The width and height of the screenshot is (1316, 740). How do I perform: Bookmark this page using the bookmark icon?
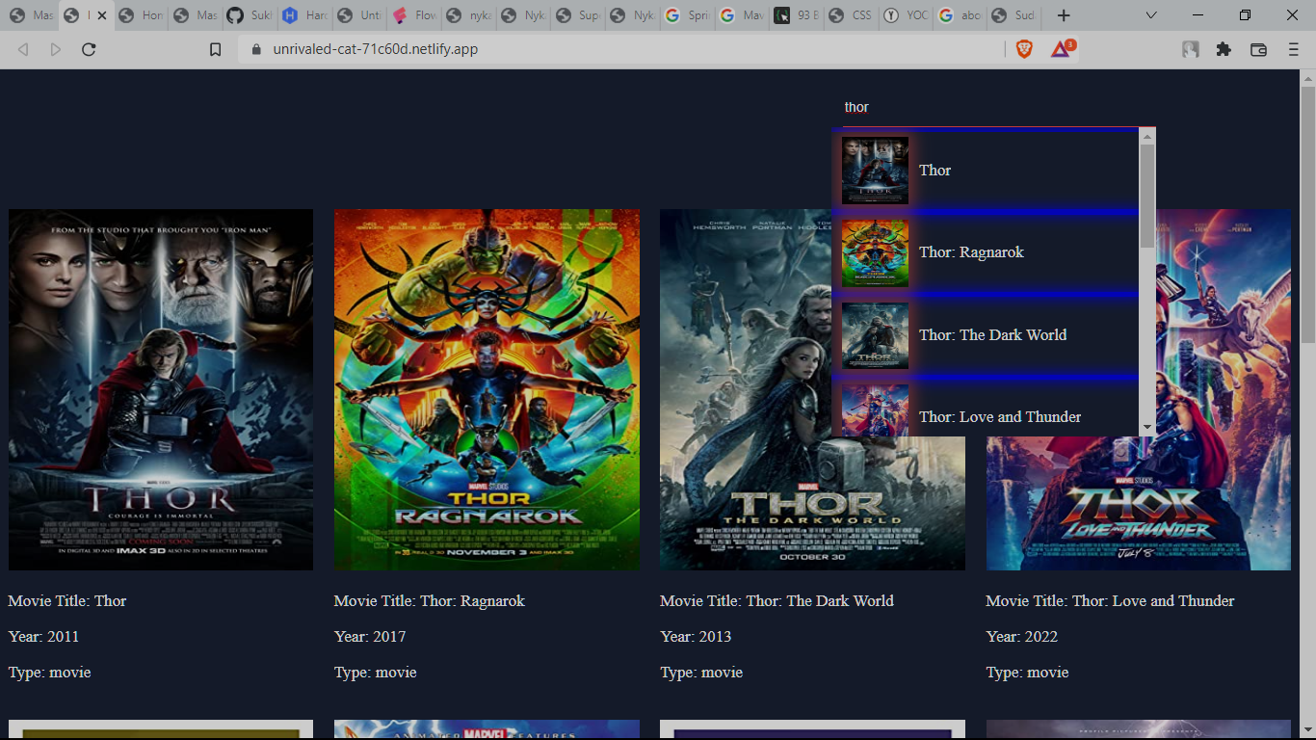tap(216, 49)
